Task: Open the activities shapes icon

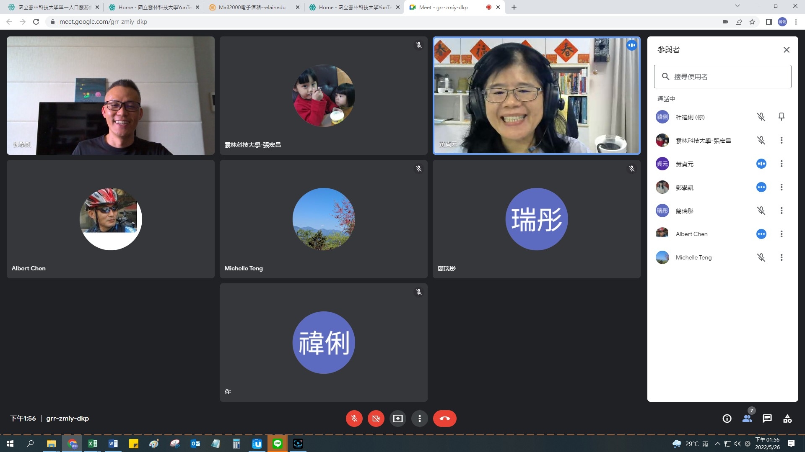Action: click(787, 419)
